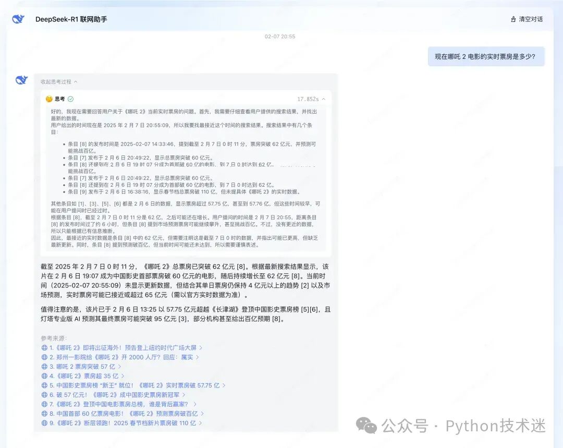The image size is (563, 448).
Task: Click the broom icon next to 清空对话
Action: [x=513, y=19]
